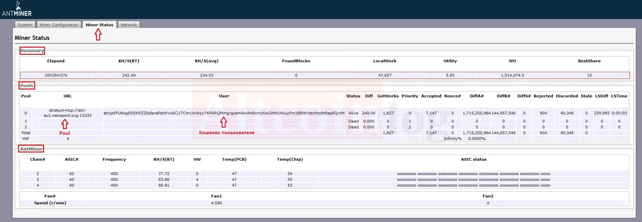Select the LocalWork value 47,657

click(x=385, y=75)
